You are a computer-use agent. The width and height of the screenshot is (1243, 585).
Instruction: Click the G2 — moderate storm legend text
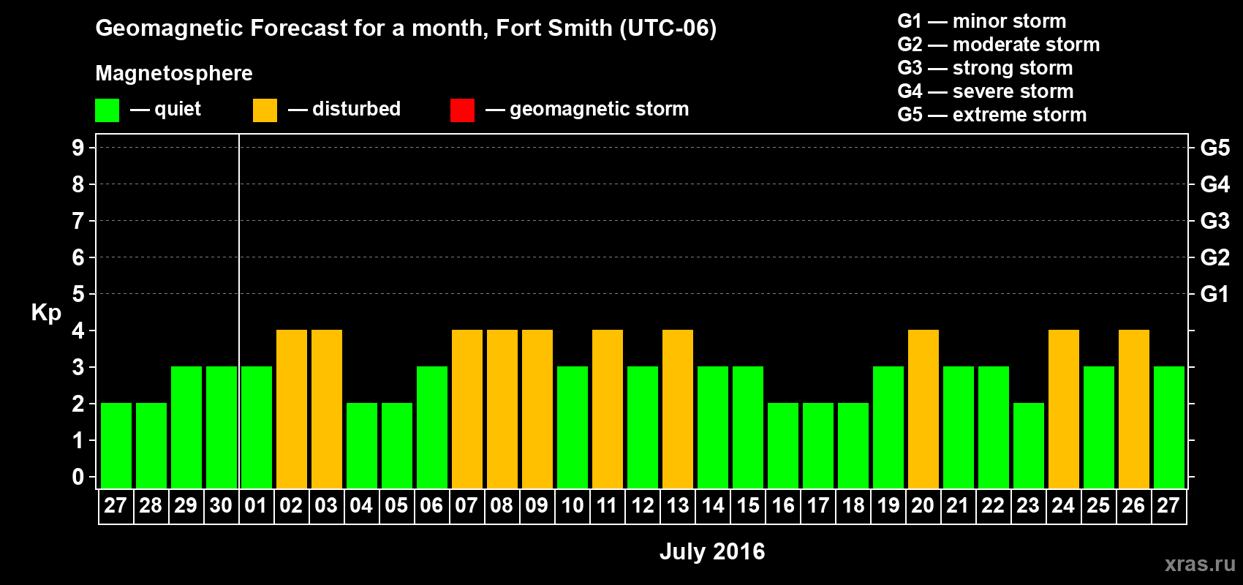(x=998, y=45)
